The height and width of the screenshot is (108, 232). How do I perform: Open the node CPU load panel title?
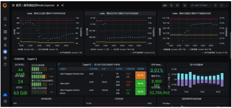pos(47,13)
